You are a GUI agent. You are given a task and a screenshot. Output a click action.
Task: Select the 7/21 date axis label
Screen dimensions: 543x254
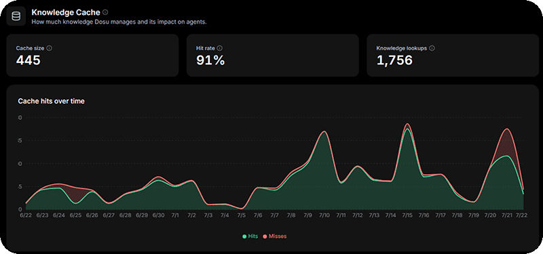point(507,215)
